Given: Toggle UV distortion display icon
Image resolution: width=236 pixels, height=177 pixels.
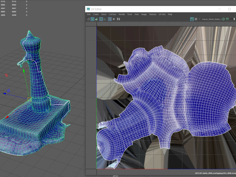Looking at the screenshot, I should pyautogui.click(x=96, y=19).
